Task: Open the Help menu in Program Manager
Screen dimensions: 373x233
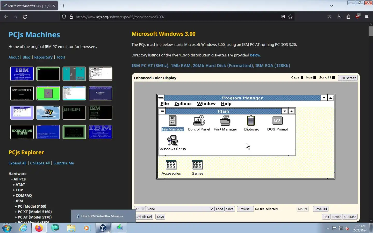Action: [x=226, y=104]
